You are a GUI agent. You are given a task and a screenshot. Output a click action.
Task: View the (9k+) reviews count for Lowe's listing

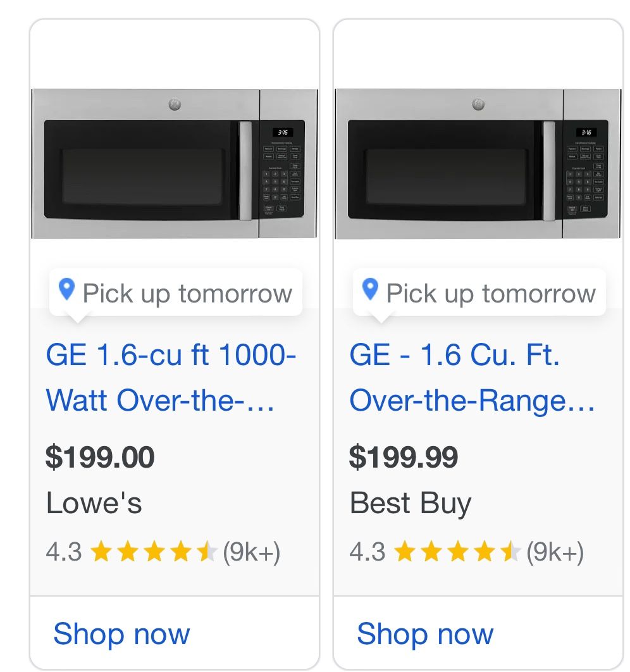(252, 552)
